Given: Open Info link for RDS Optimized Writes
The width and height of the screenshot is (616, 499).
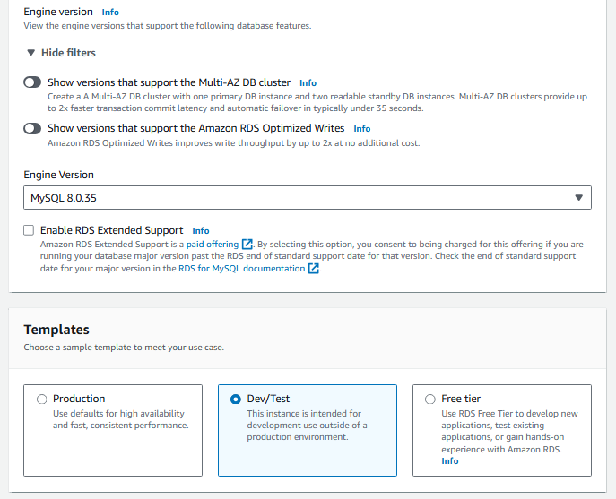Looking at the screenshot, I should point(361,129).
